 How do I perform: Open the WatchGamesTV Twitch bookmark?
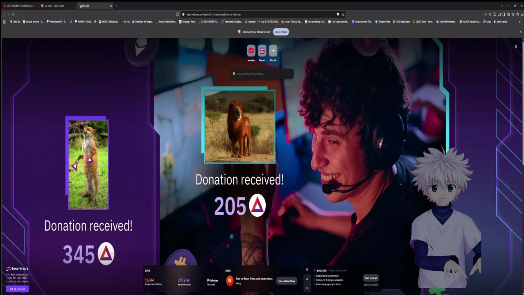coord(56,22)
